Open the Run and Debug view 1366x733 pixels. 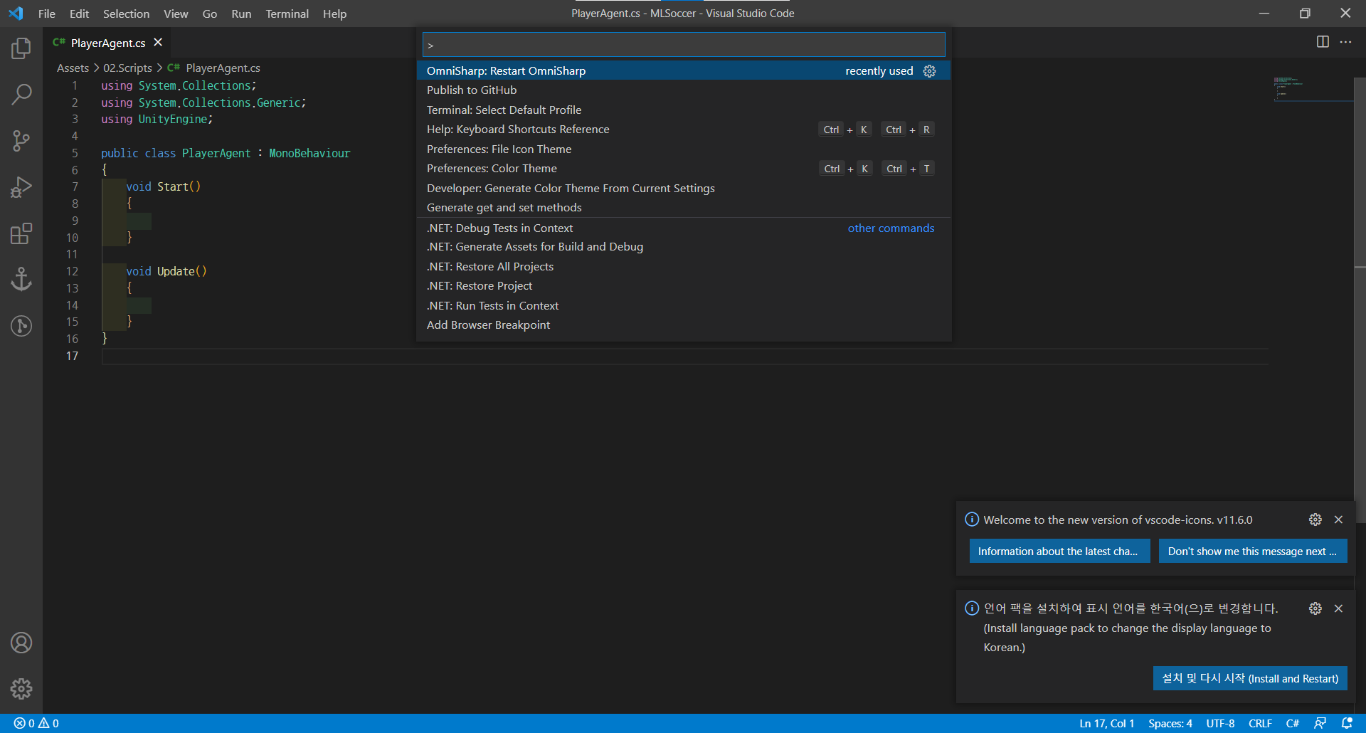click(21, 187)
